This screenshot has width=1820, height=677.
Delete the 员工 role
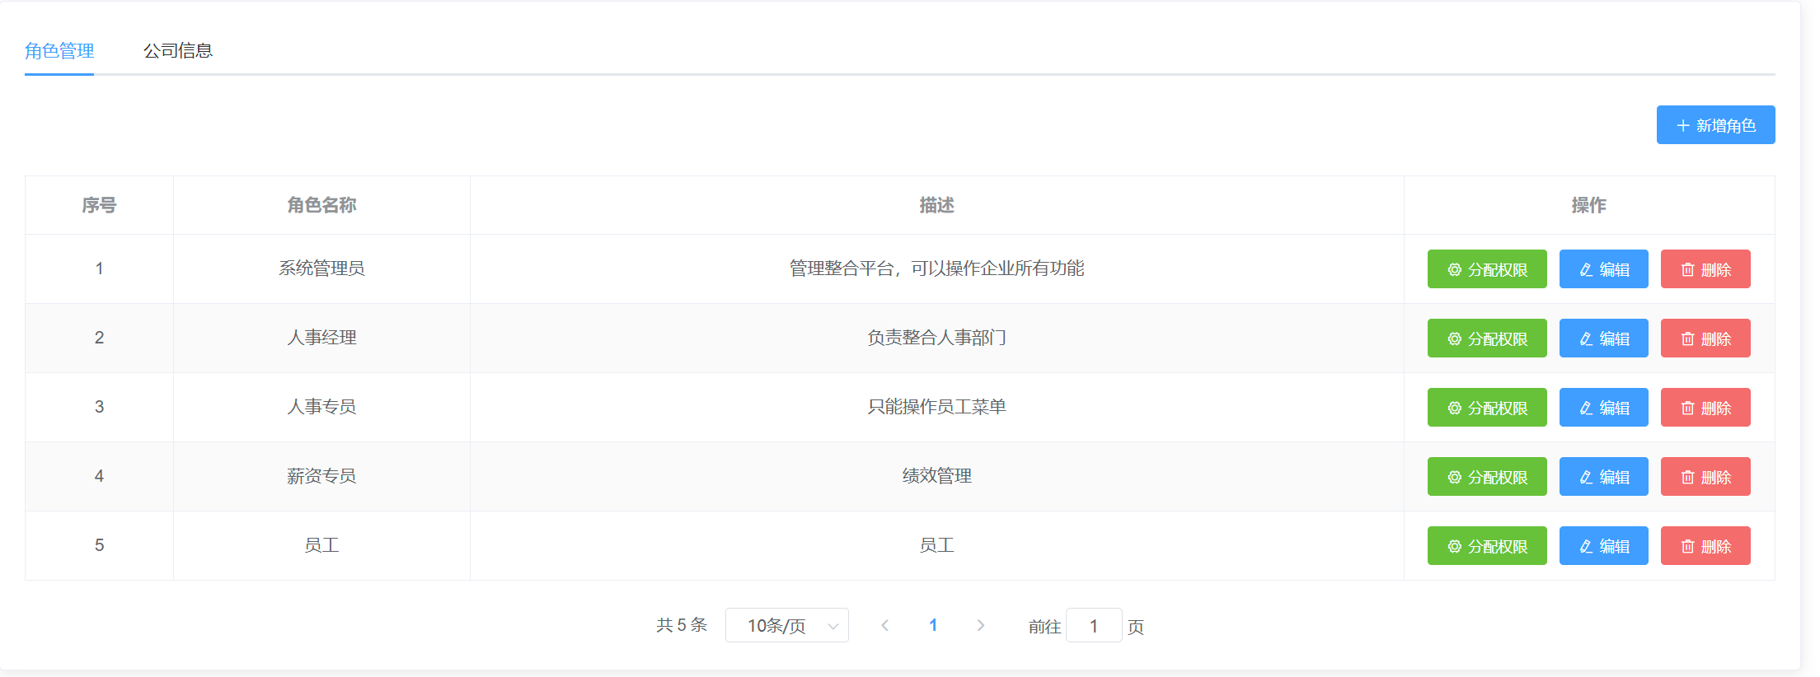1705,546
